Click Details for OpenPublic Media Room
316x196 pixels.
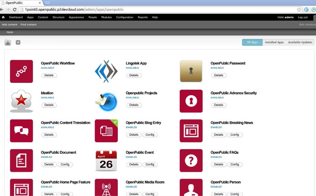(134, 194)
